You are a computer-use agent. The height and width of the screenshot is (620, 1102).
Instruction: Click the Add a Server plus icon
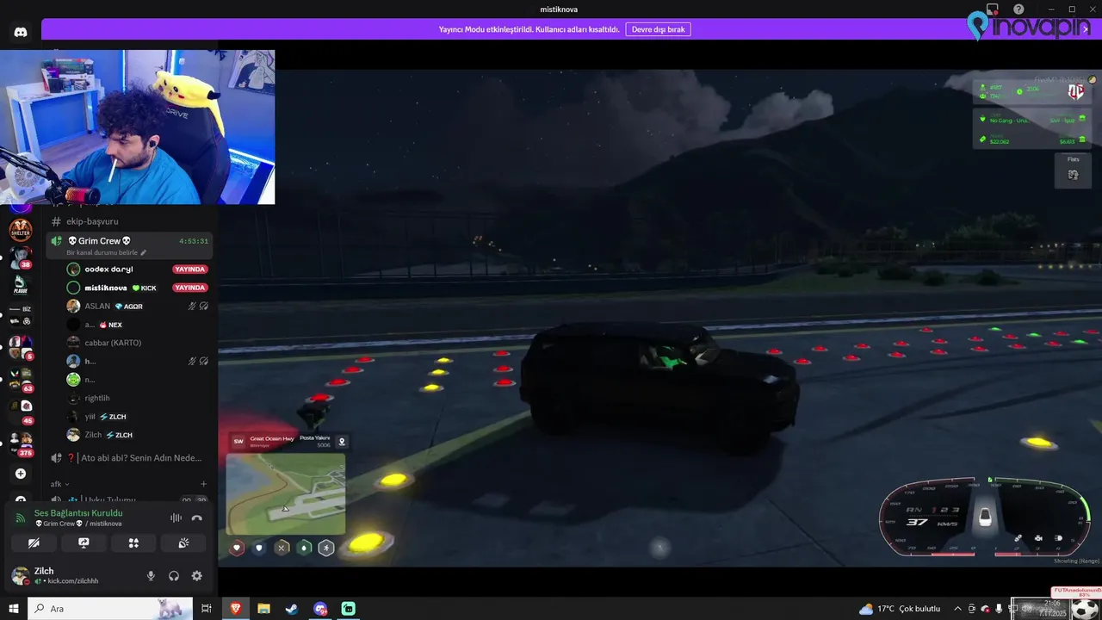pos(21,474)
